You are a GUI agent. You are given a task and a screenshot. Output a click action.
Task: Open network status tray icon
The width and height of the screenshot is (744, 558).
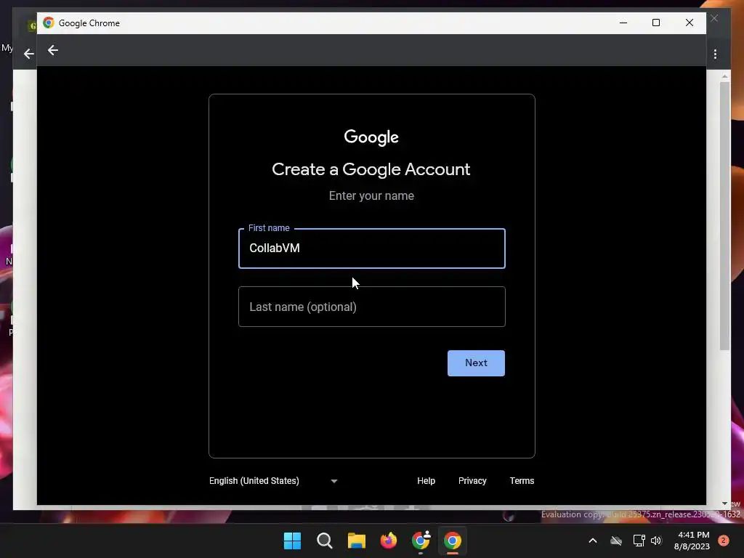click(639, 541)
